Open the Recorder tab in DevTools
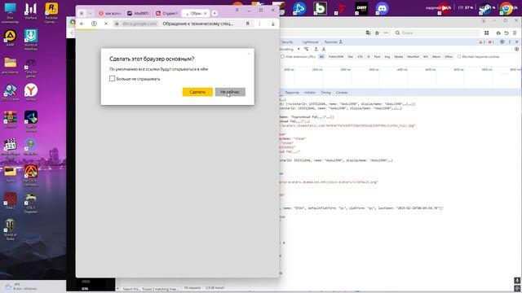522x293 pixels. coord(333,42)
